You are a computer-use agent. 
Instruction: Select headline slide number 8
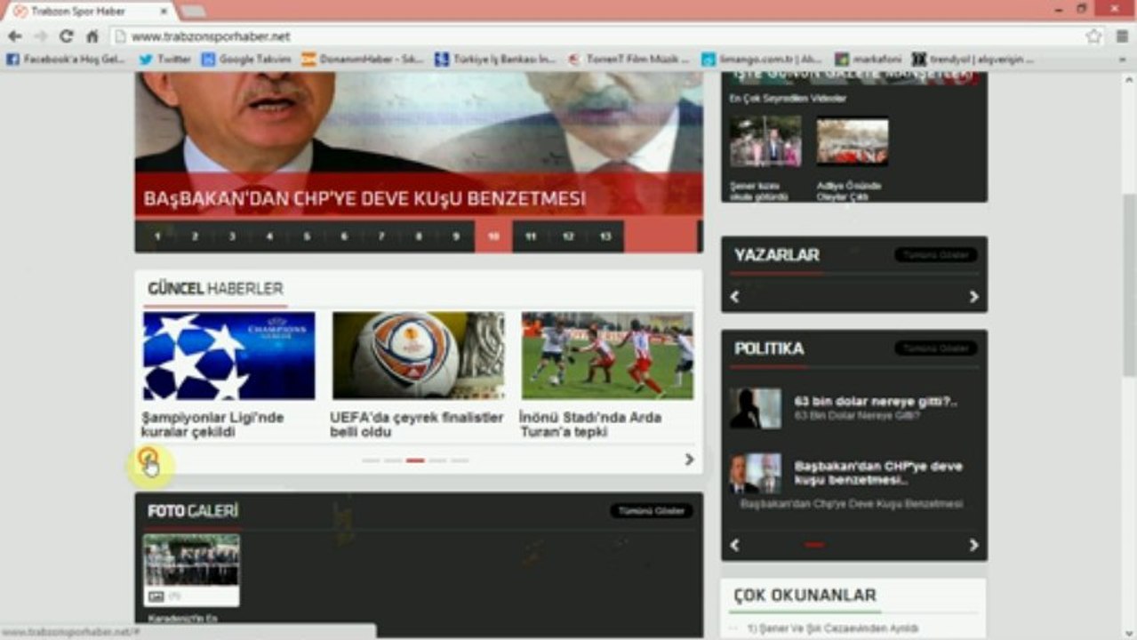(x=419, y=236)
